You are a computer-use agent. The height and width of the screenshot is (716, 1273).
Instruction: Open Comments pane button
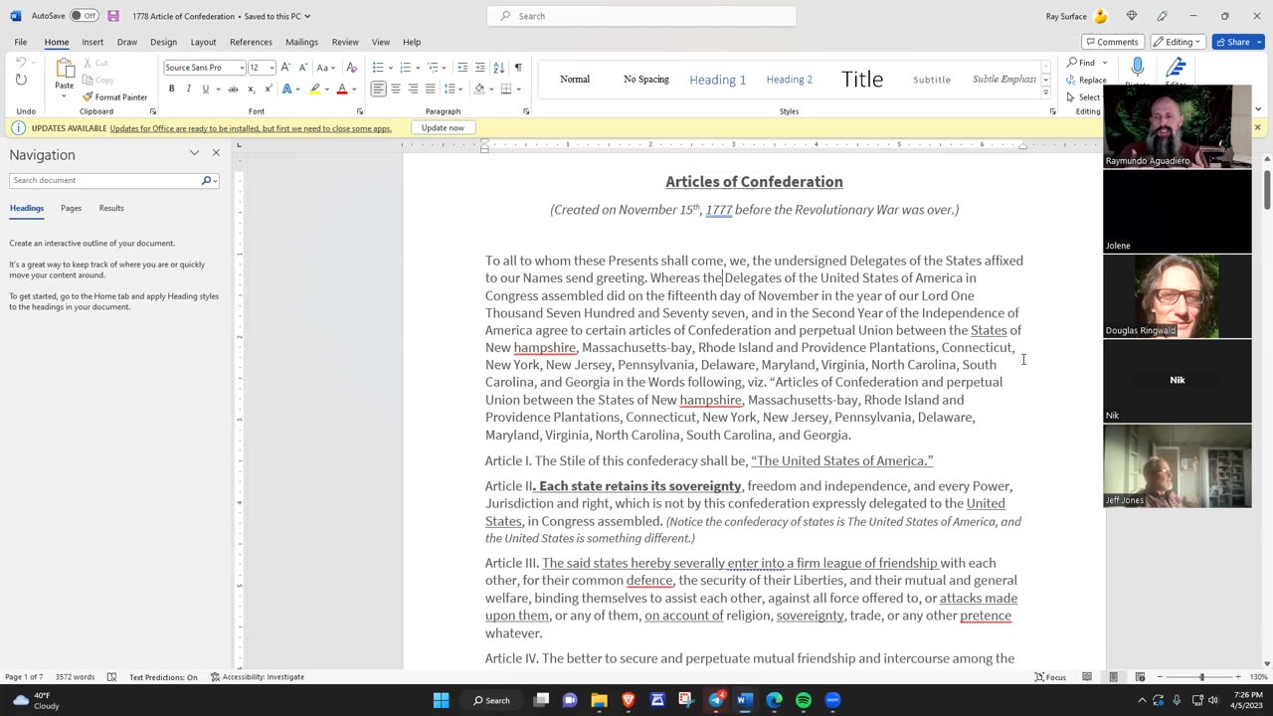pos(1112,42)
